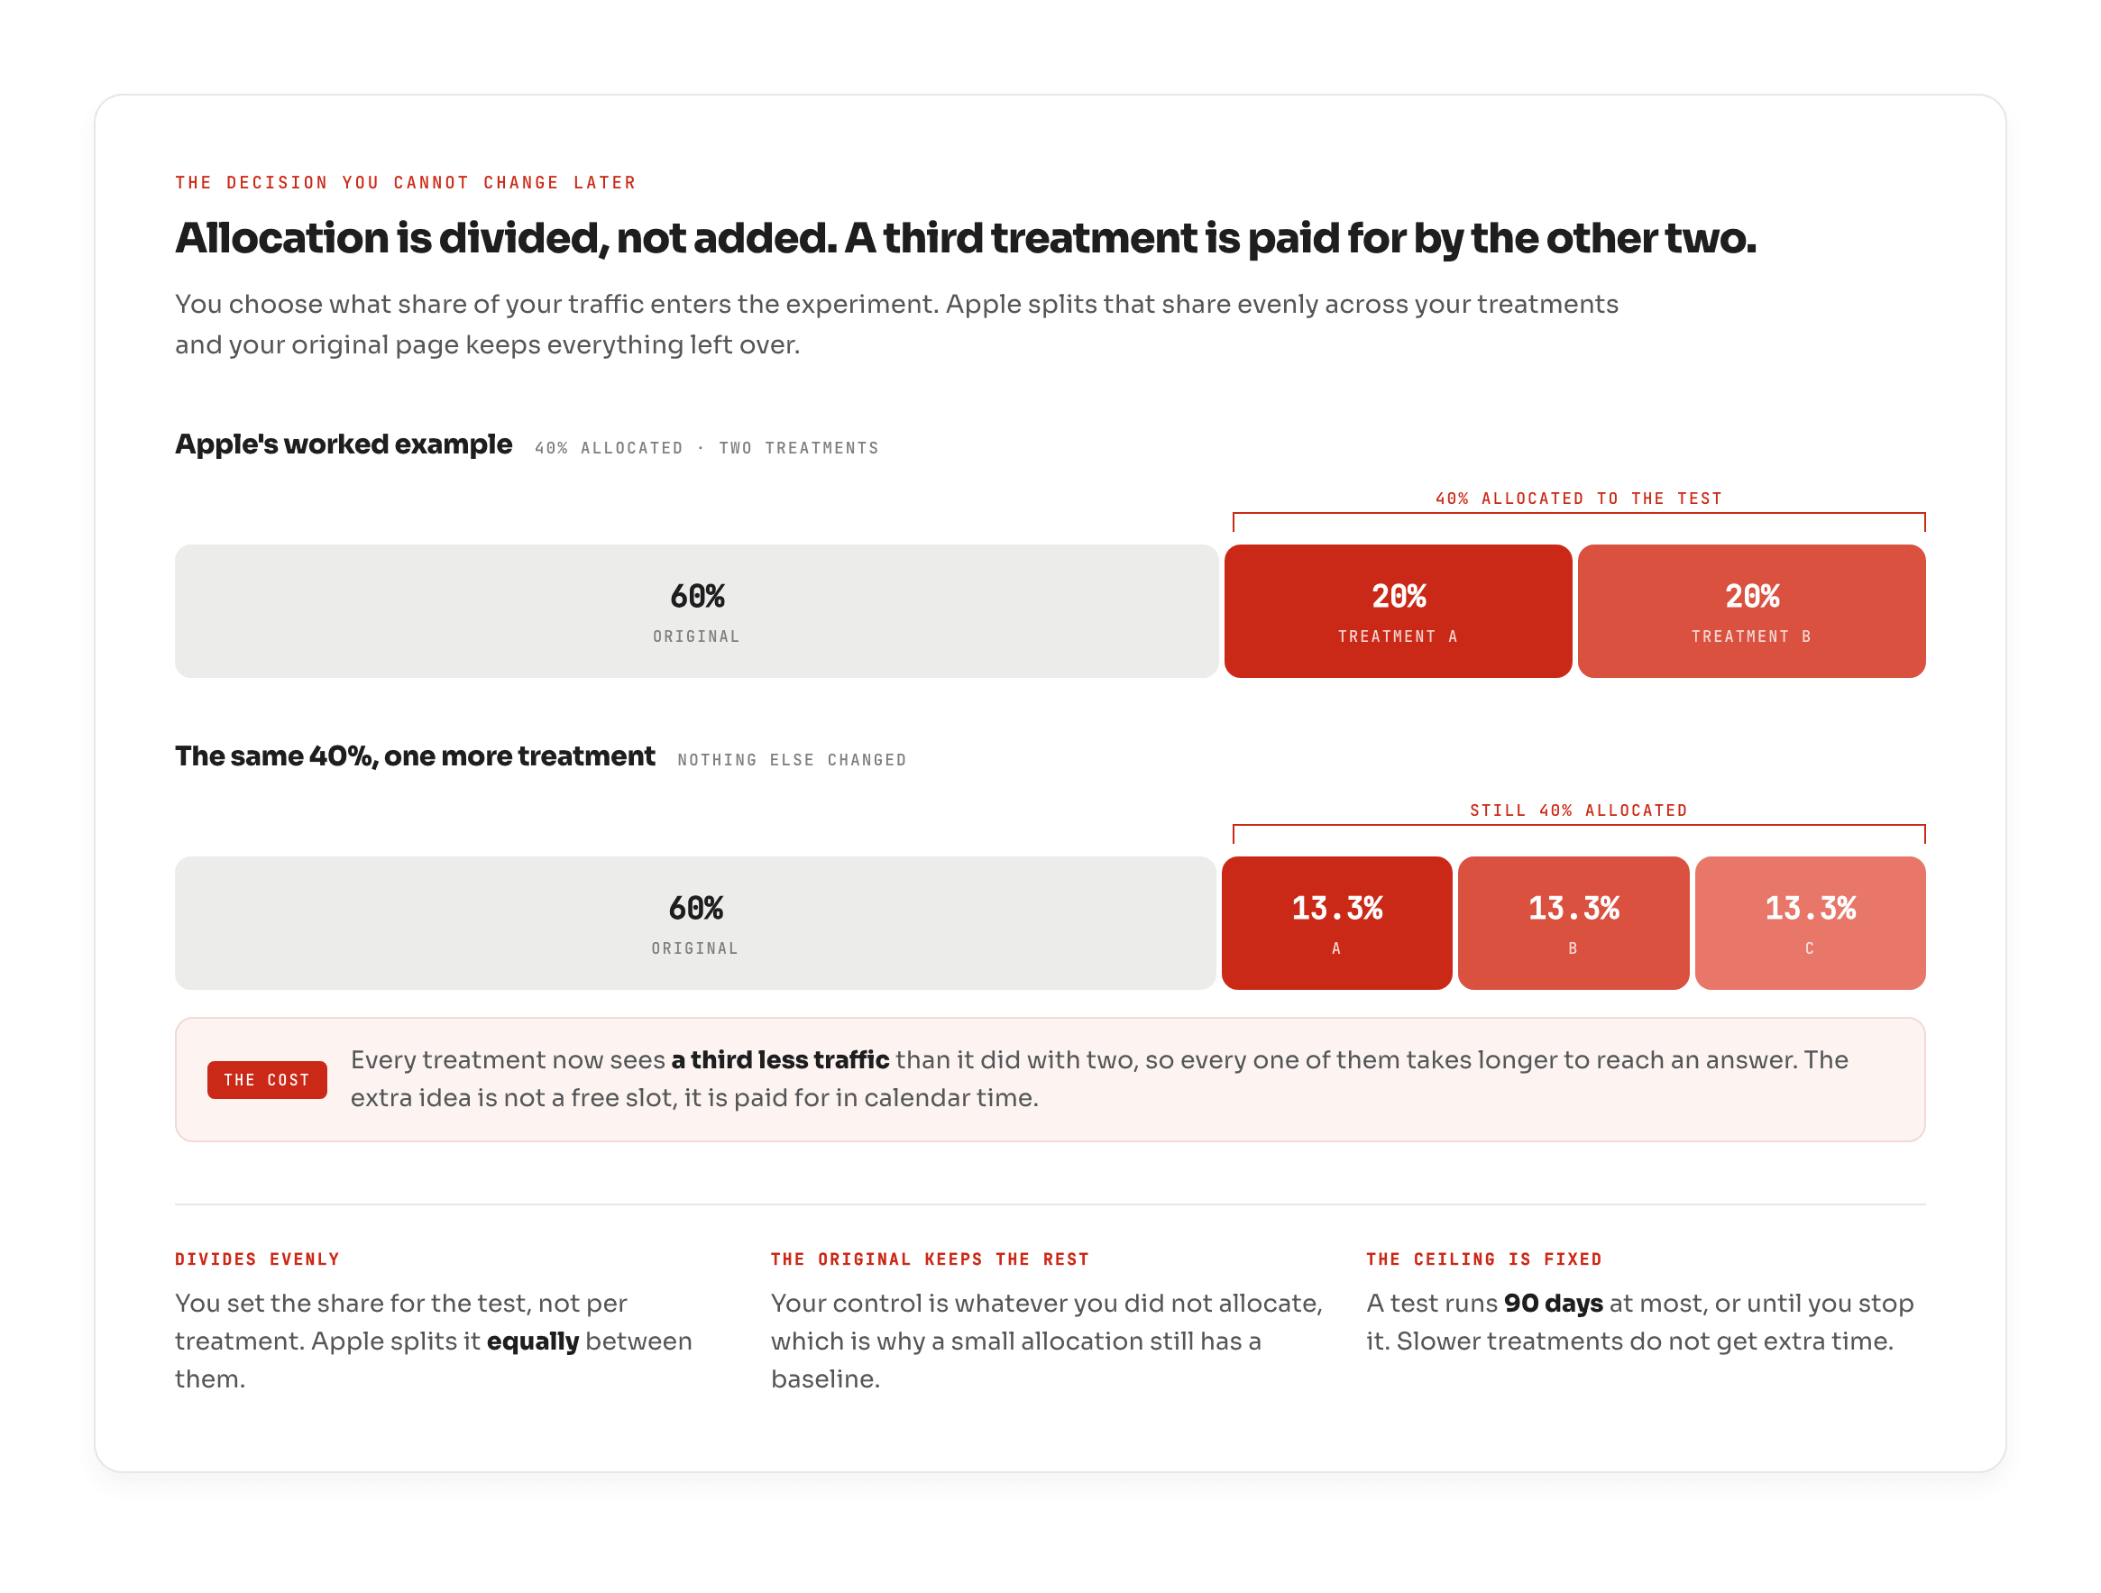Image resolution: width=2101 pixels, height=1593 pixels.
Task: Click the bold 'a third less traffic' phrase
Action: click(x=780, y=1060)
